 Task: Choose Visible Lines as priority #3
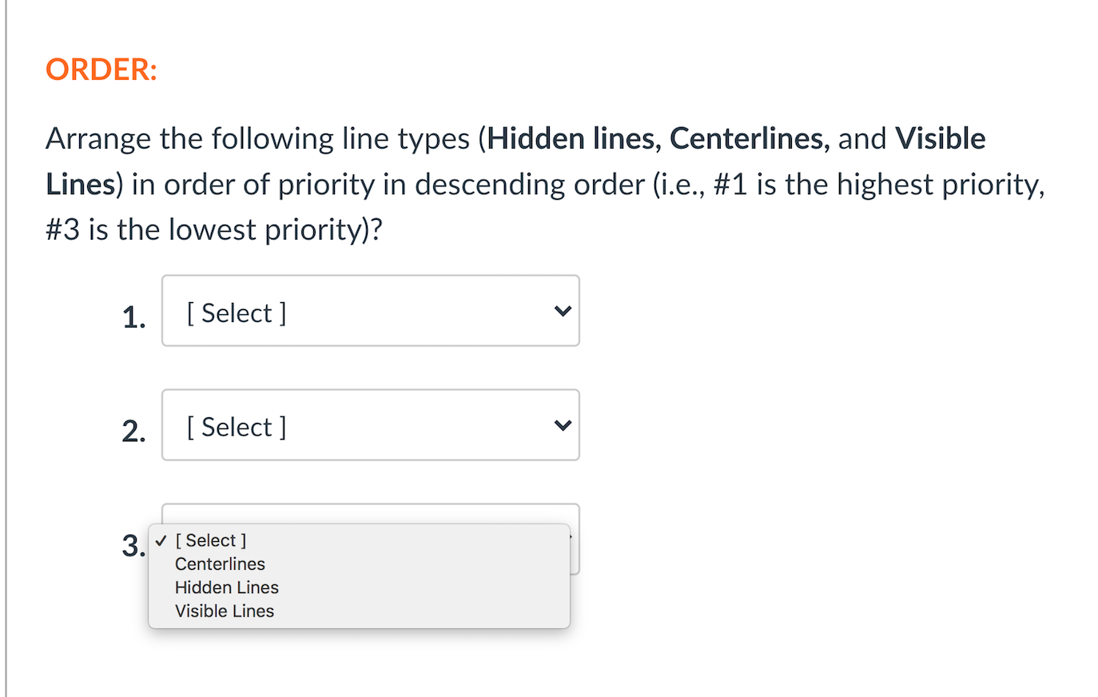[223, 611]
